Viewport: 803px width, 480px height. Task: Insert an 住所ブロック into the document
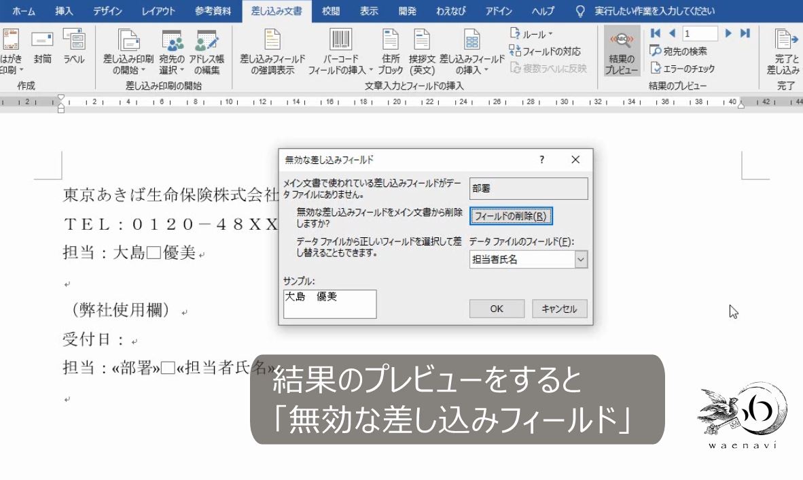click(x=390, y=51)
